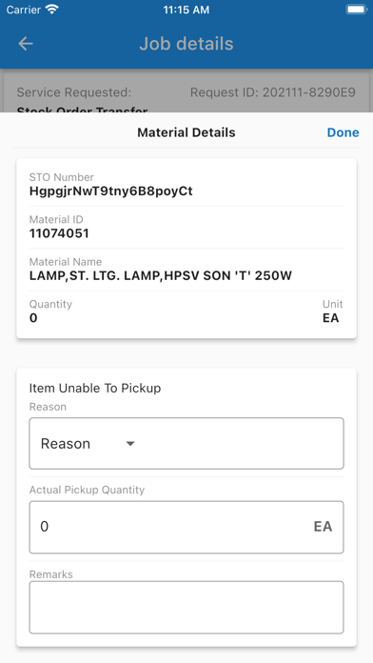
Task: Click inside the Remarks text box
Action: click(x=186, y=607)
